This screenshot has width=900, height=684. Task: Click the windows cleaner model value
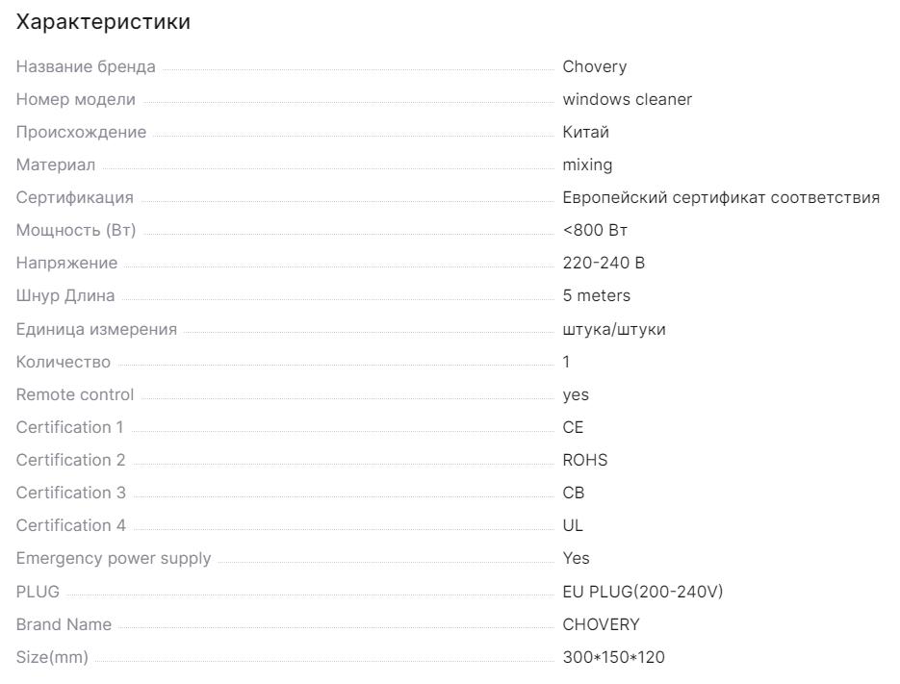tap(628, 99)
